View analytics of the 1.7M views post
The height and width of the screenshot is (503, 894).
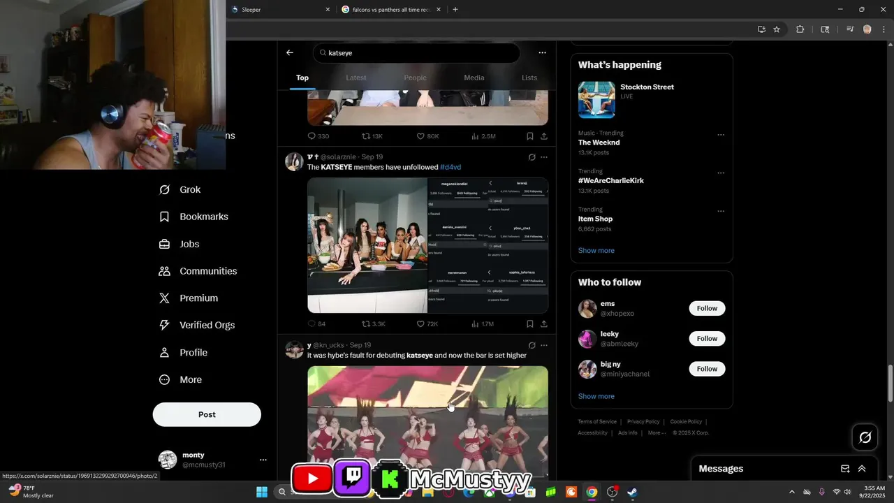(x=483, y=323)
